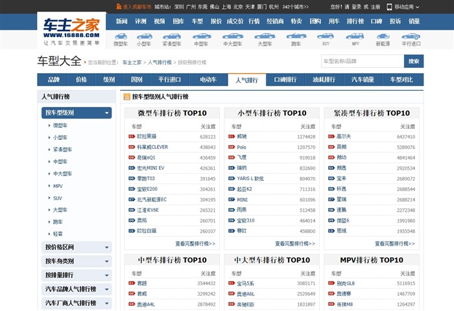Image resolution: width=454 pixels, height=311 pixels.
Task: Select 深圳 city station link
Action: 179,6
